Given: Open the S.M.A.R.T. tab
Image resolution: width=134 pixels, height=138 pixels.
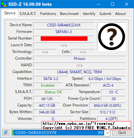Looking at the screenshot, I should click(28, 14).
